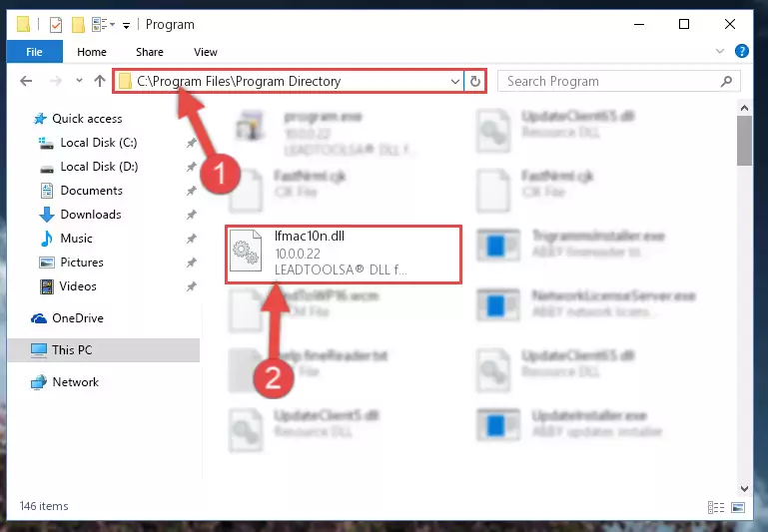Switch to Details view icon
The width and height of the screenshot is (768, 532).
(x=716, y=507)
